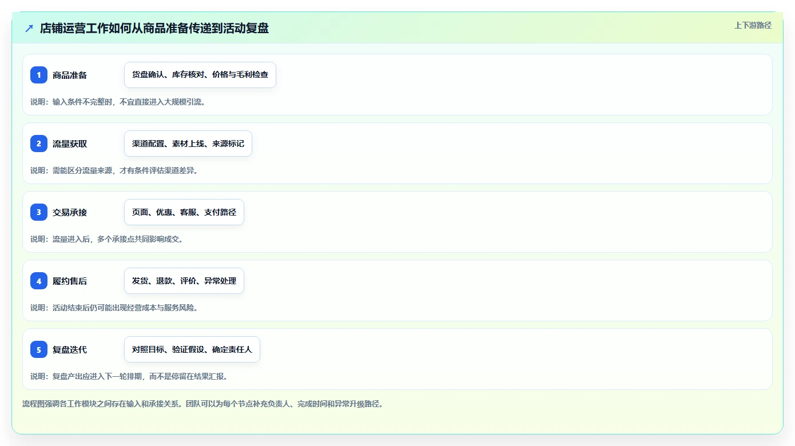Screen dimensions: 795x446
Task: Select the 渠道配置、素材上线、来源标记 chip
Action: pyautogui.click(x=188, y=144)
